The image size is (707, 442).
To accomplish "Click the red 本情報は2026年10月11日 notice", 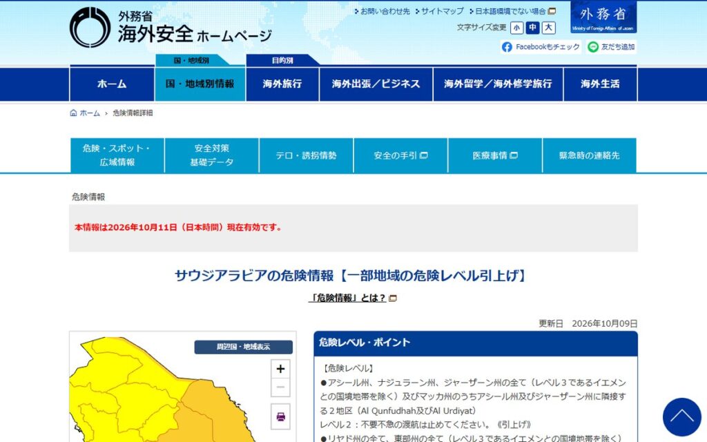I will tap(179, 227).
